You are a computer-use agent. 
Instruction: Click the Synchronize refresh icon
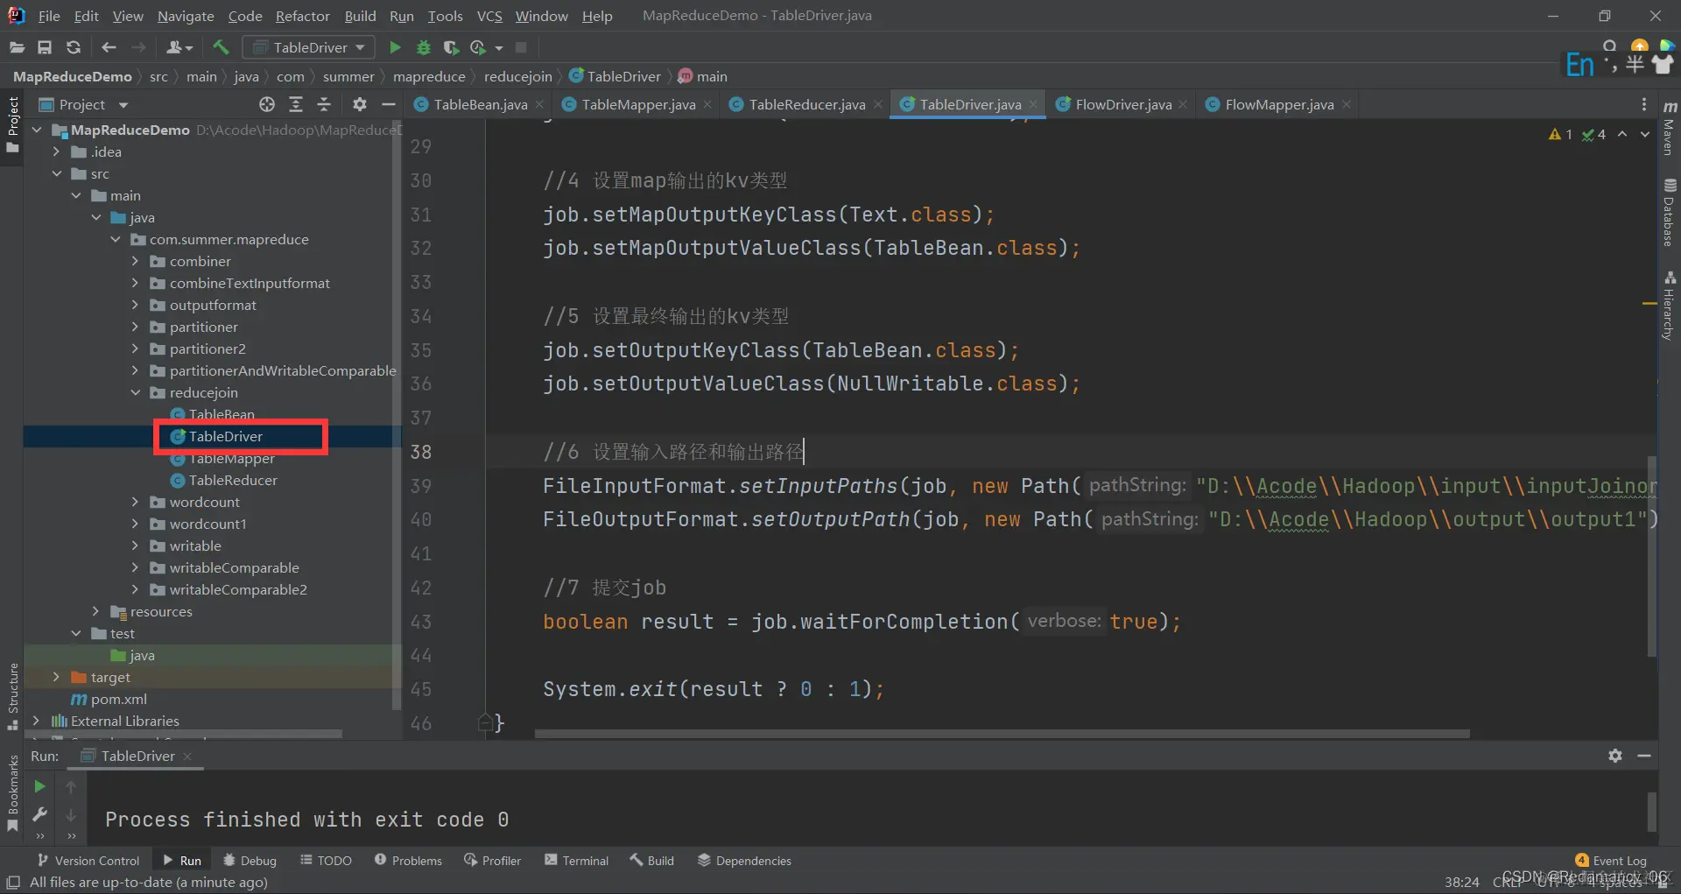pyautogui.click(x=74, y=47)
